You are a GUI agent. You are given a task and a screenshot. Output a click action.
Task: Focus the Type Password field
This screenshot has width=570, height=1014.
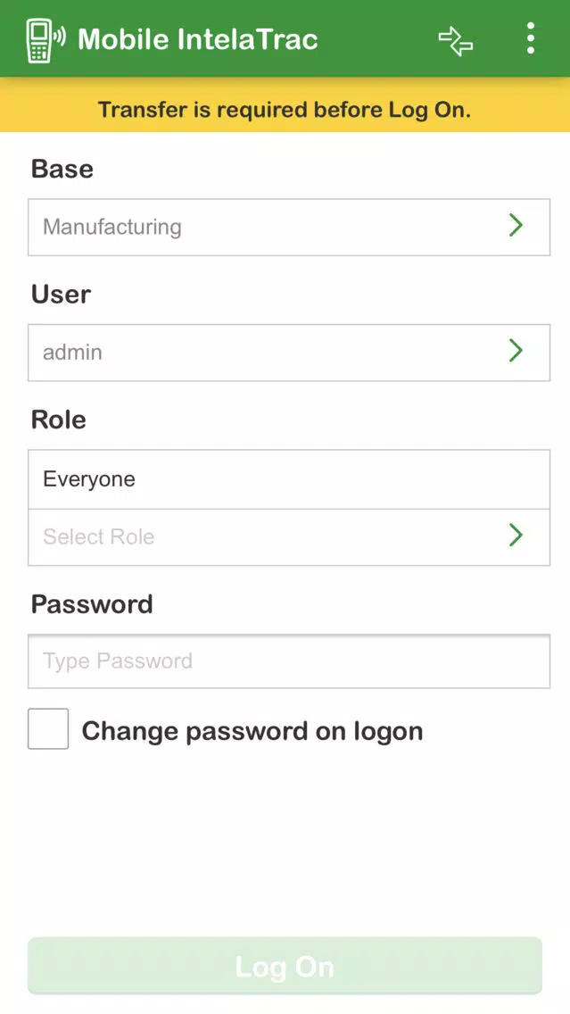pos(289,661)
